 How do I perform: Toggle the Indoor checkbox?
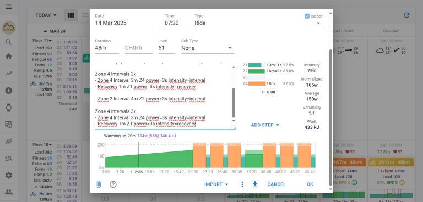307,16
